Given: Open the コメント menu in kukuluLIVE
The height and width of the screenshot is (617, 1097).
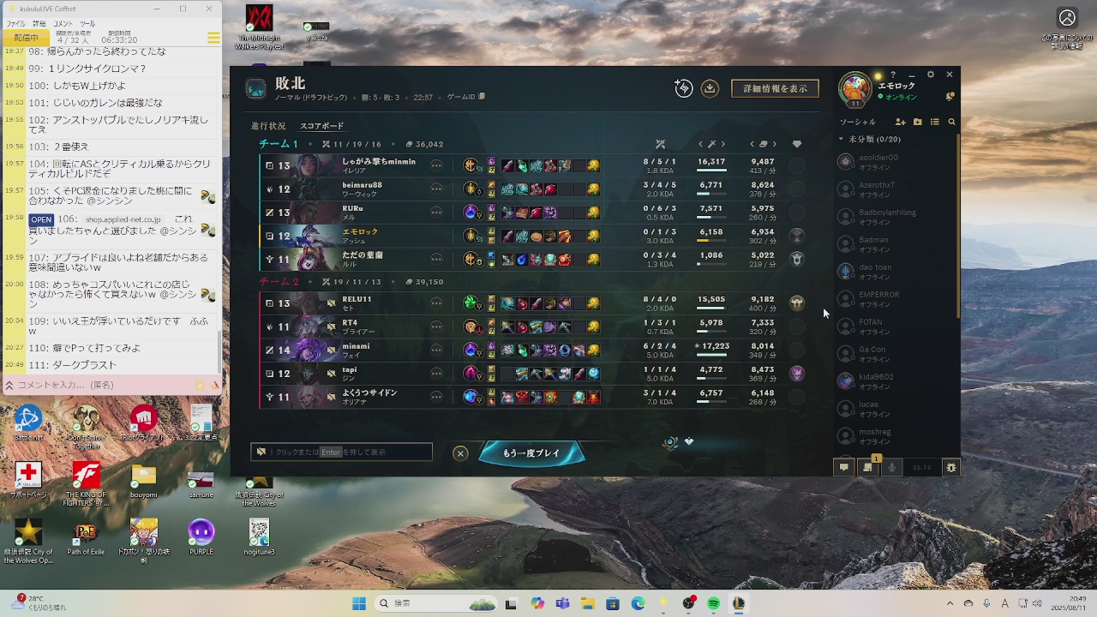Looking at the screenshot, I should (63, 23).
